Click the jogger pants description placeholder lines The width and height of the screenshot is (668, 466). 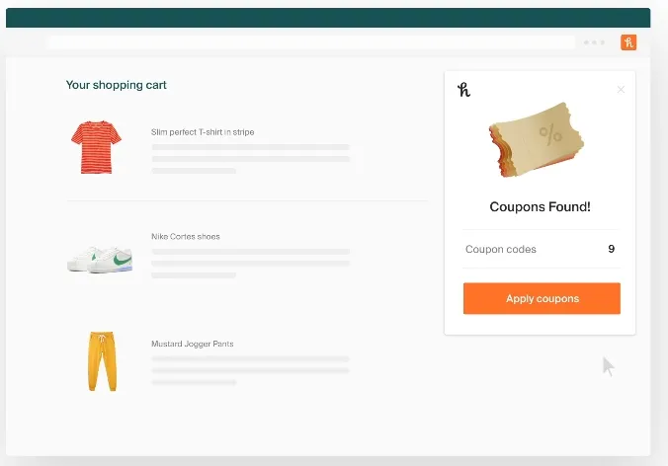tap(251, 370)
